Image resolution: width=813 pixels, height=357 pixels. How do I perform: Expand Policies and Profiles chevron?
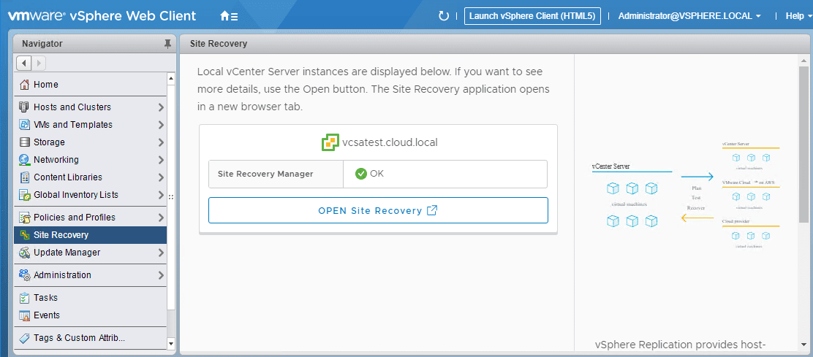[161, 218]
